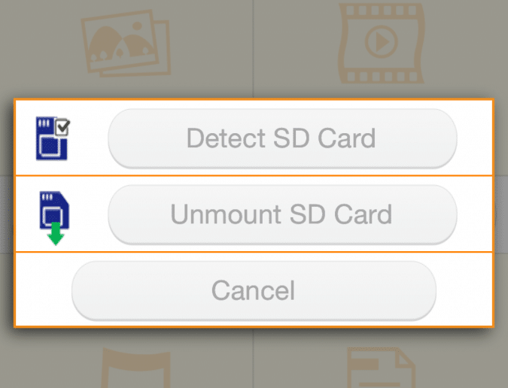Tap the play circle inside film strip
This screenshot has height=388, width=508.
(382, 42)
